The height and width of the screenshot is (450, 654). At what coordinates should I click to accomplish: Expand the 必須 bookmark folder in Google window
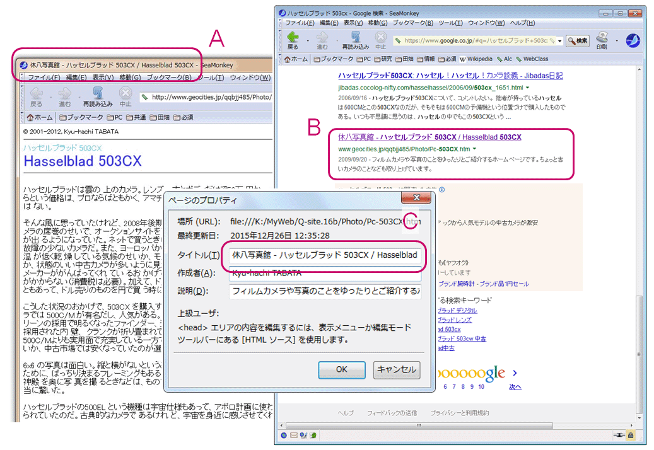tap(447, 59)
